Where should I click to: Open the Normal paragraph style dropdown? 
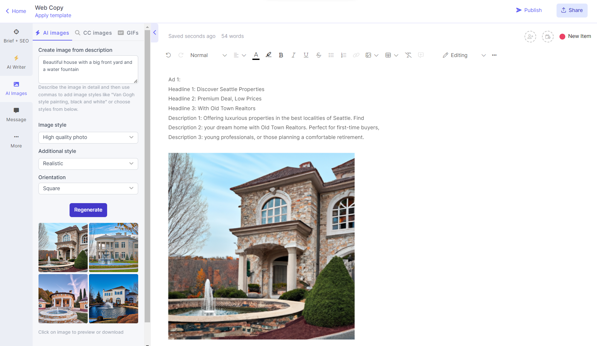click(x=208, y=55)
